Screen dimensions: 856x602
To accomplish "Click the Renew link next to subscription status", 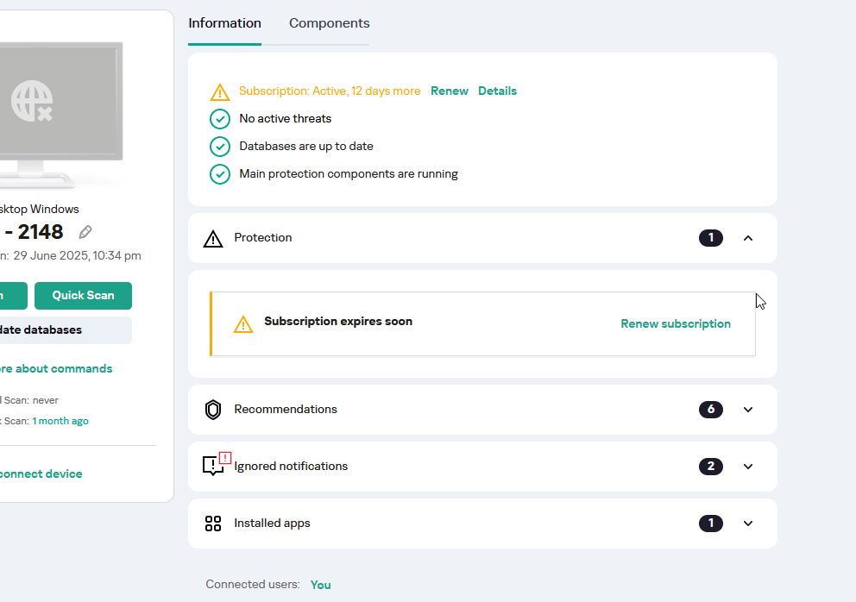I will [450, 91].
